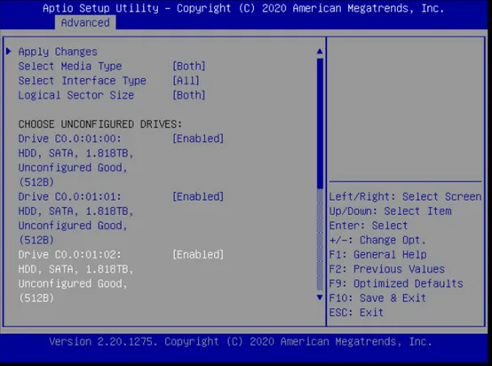Click the F10: Save & Exit hint
The height and width of the screenshot is (366, 492).
[377, 298]
